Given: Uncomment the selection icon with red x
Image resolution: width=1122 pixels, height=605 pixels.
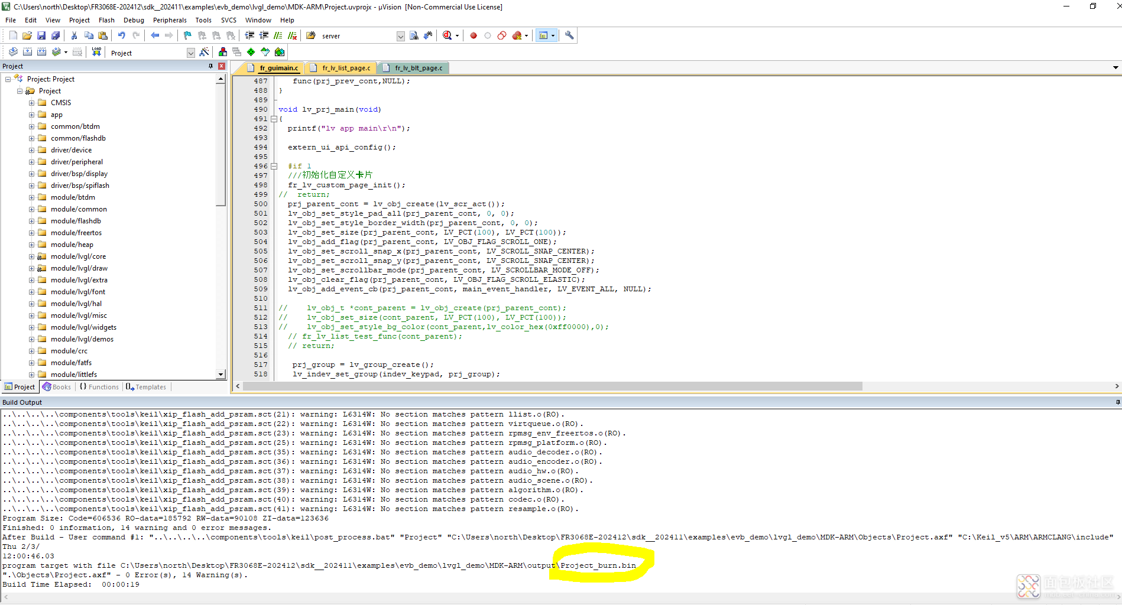Looking at the screenshot, I should click(x=292, y=35).
